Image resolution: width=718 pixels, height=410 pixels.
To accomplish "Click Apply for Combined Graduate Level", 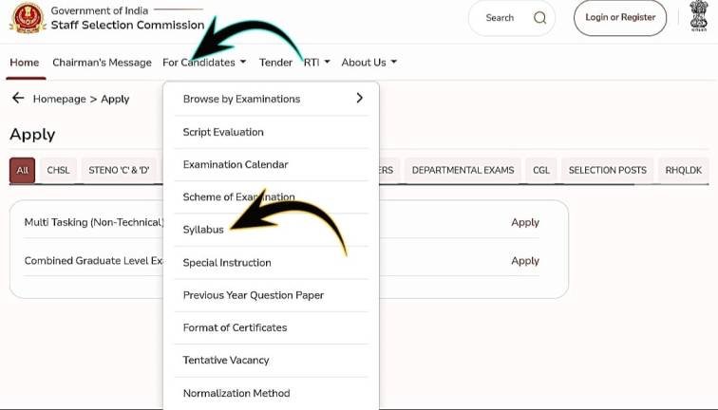I will point(525,261).
